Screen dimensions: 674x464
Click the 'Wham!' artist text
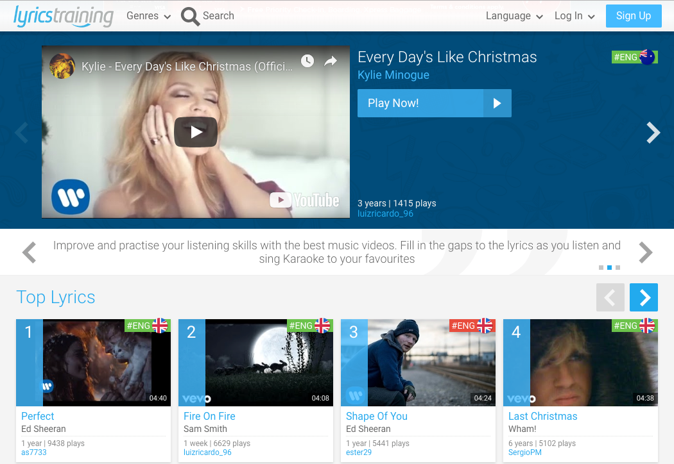[523, 429]
